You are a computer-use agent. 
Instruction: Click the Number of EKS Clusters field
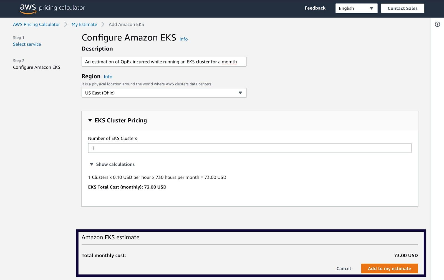pyautogui.click(x=249, y=148)
